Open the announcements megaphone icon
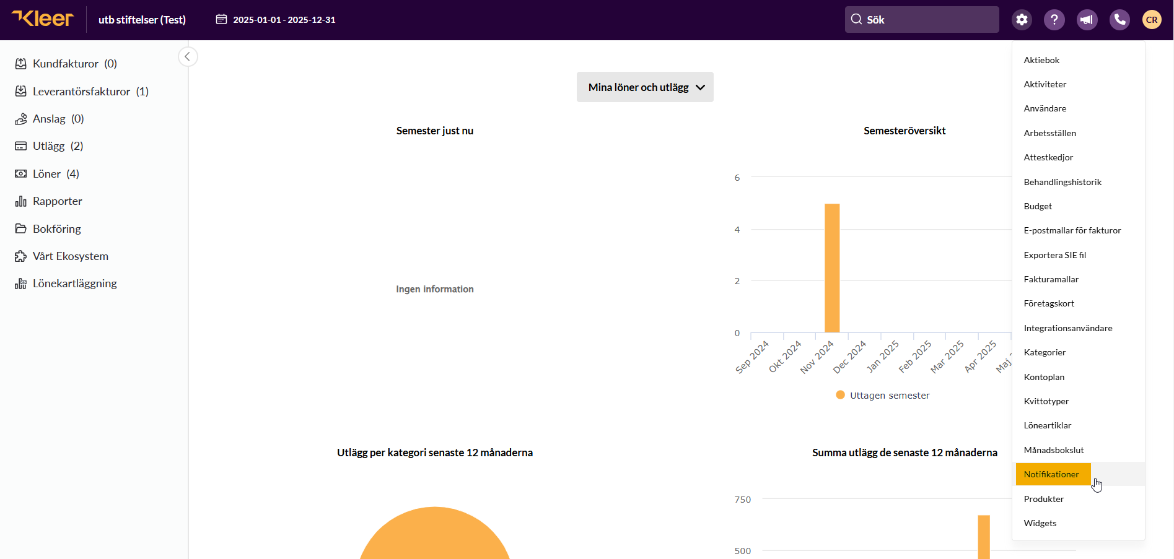The image size is (1174, 559). pyautogui.click(x=1087, y=20)
